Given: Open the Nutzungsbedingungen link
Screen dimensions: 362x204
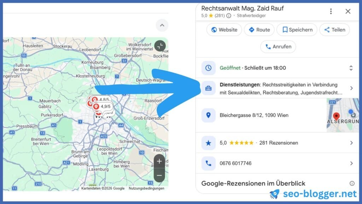Looking at the screenshot, I should click(146, 188).
